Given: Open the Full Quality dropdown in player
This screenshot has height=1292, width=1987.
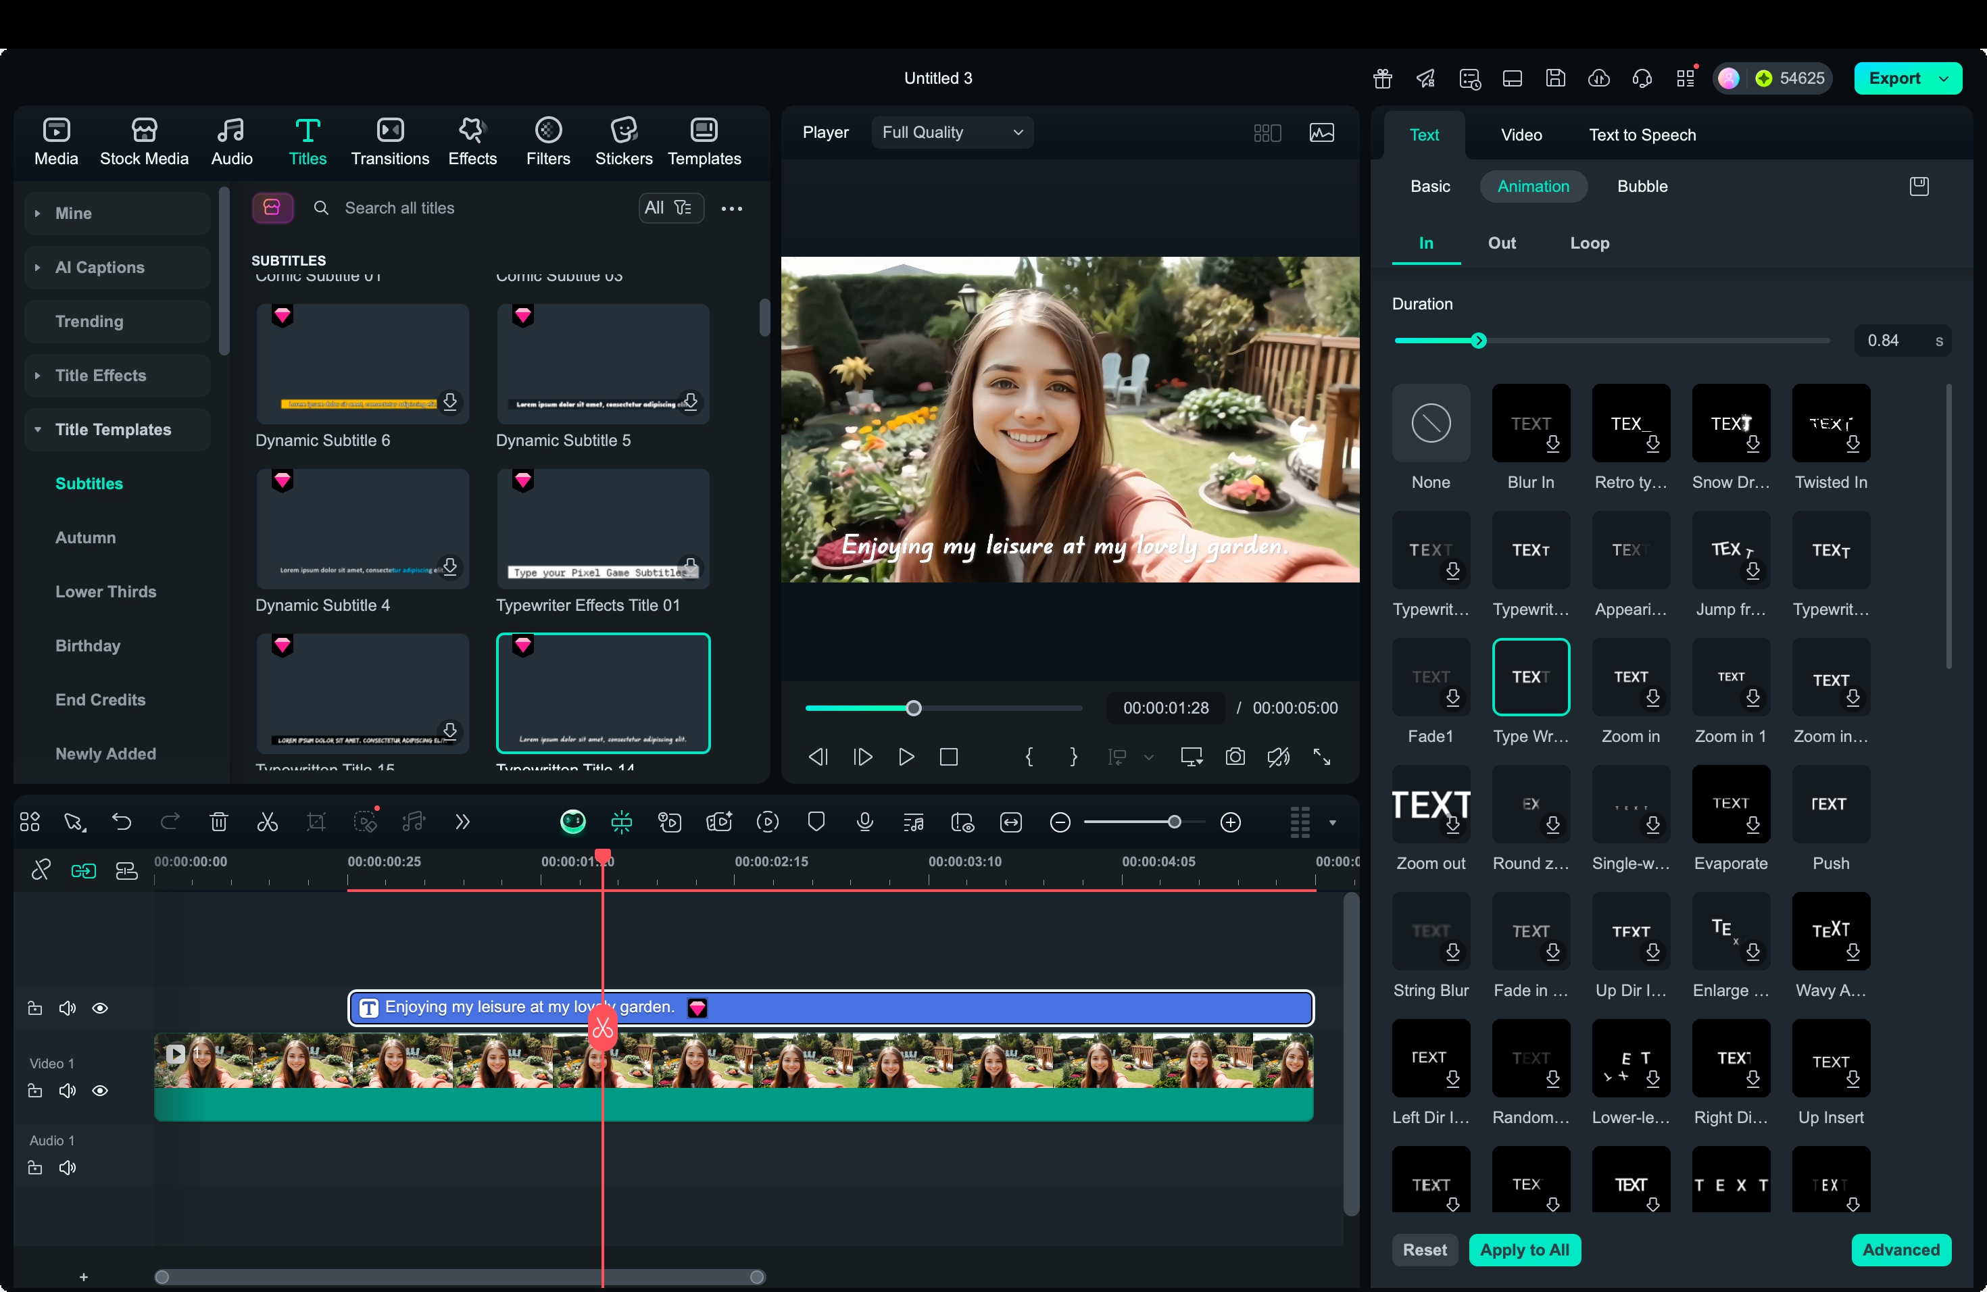Looking at the screenshot, I should coord(952,132).
